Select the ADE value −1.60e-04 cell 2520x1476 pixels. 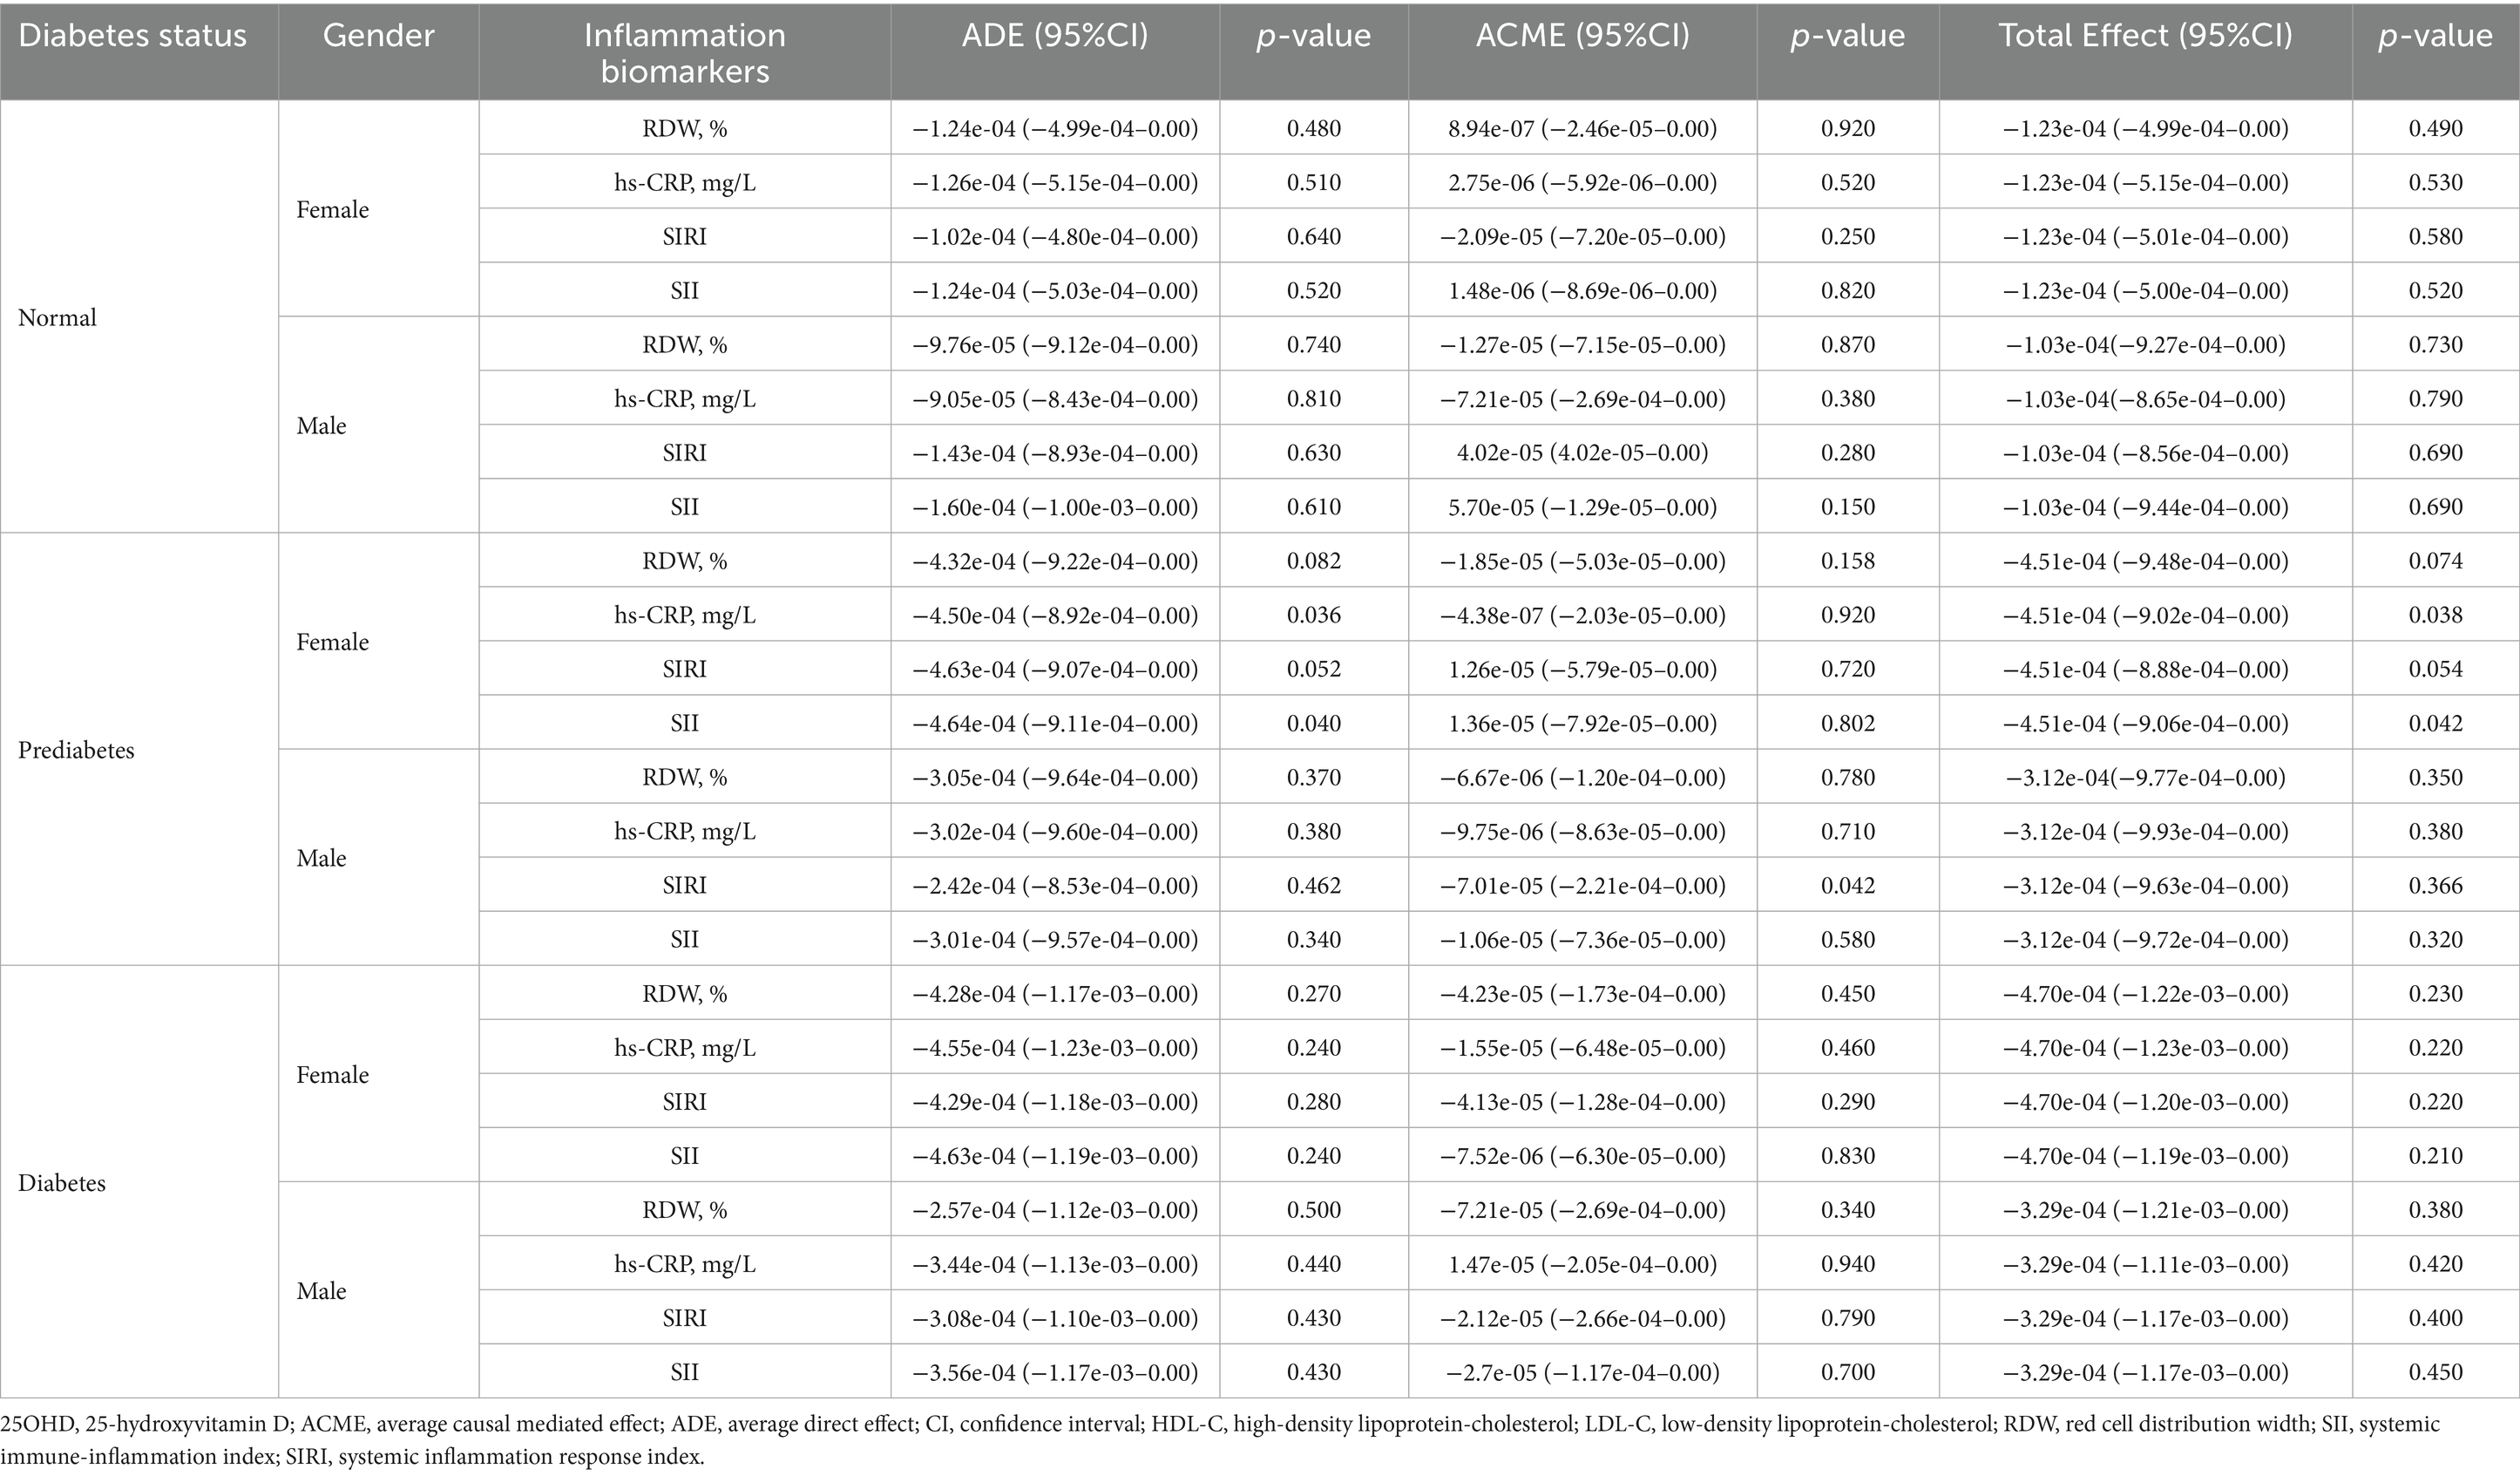(x=1054, y=507)
